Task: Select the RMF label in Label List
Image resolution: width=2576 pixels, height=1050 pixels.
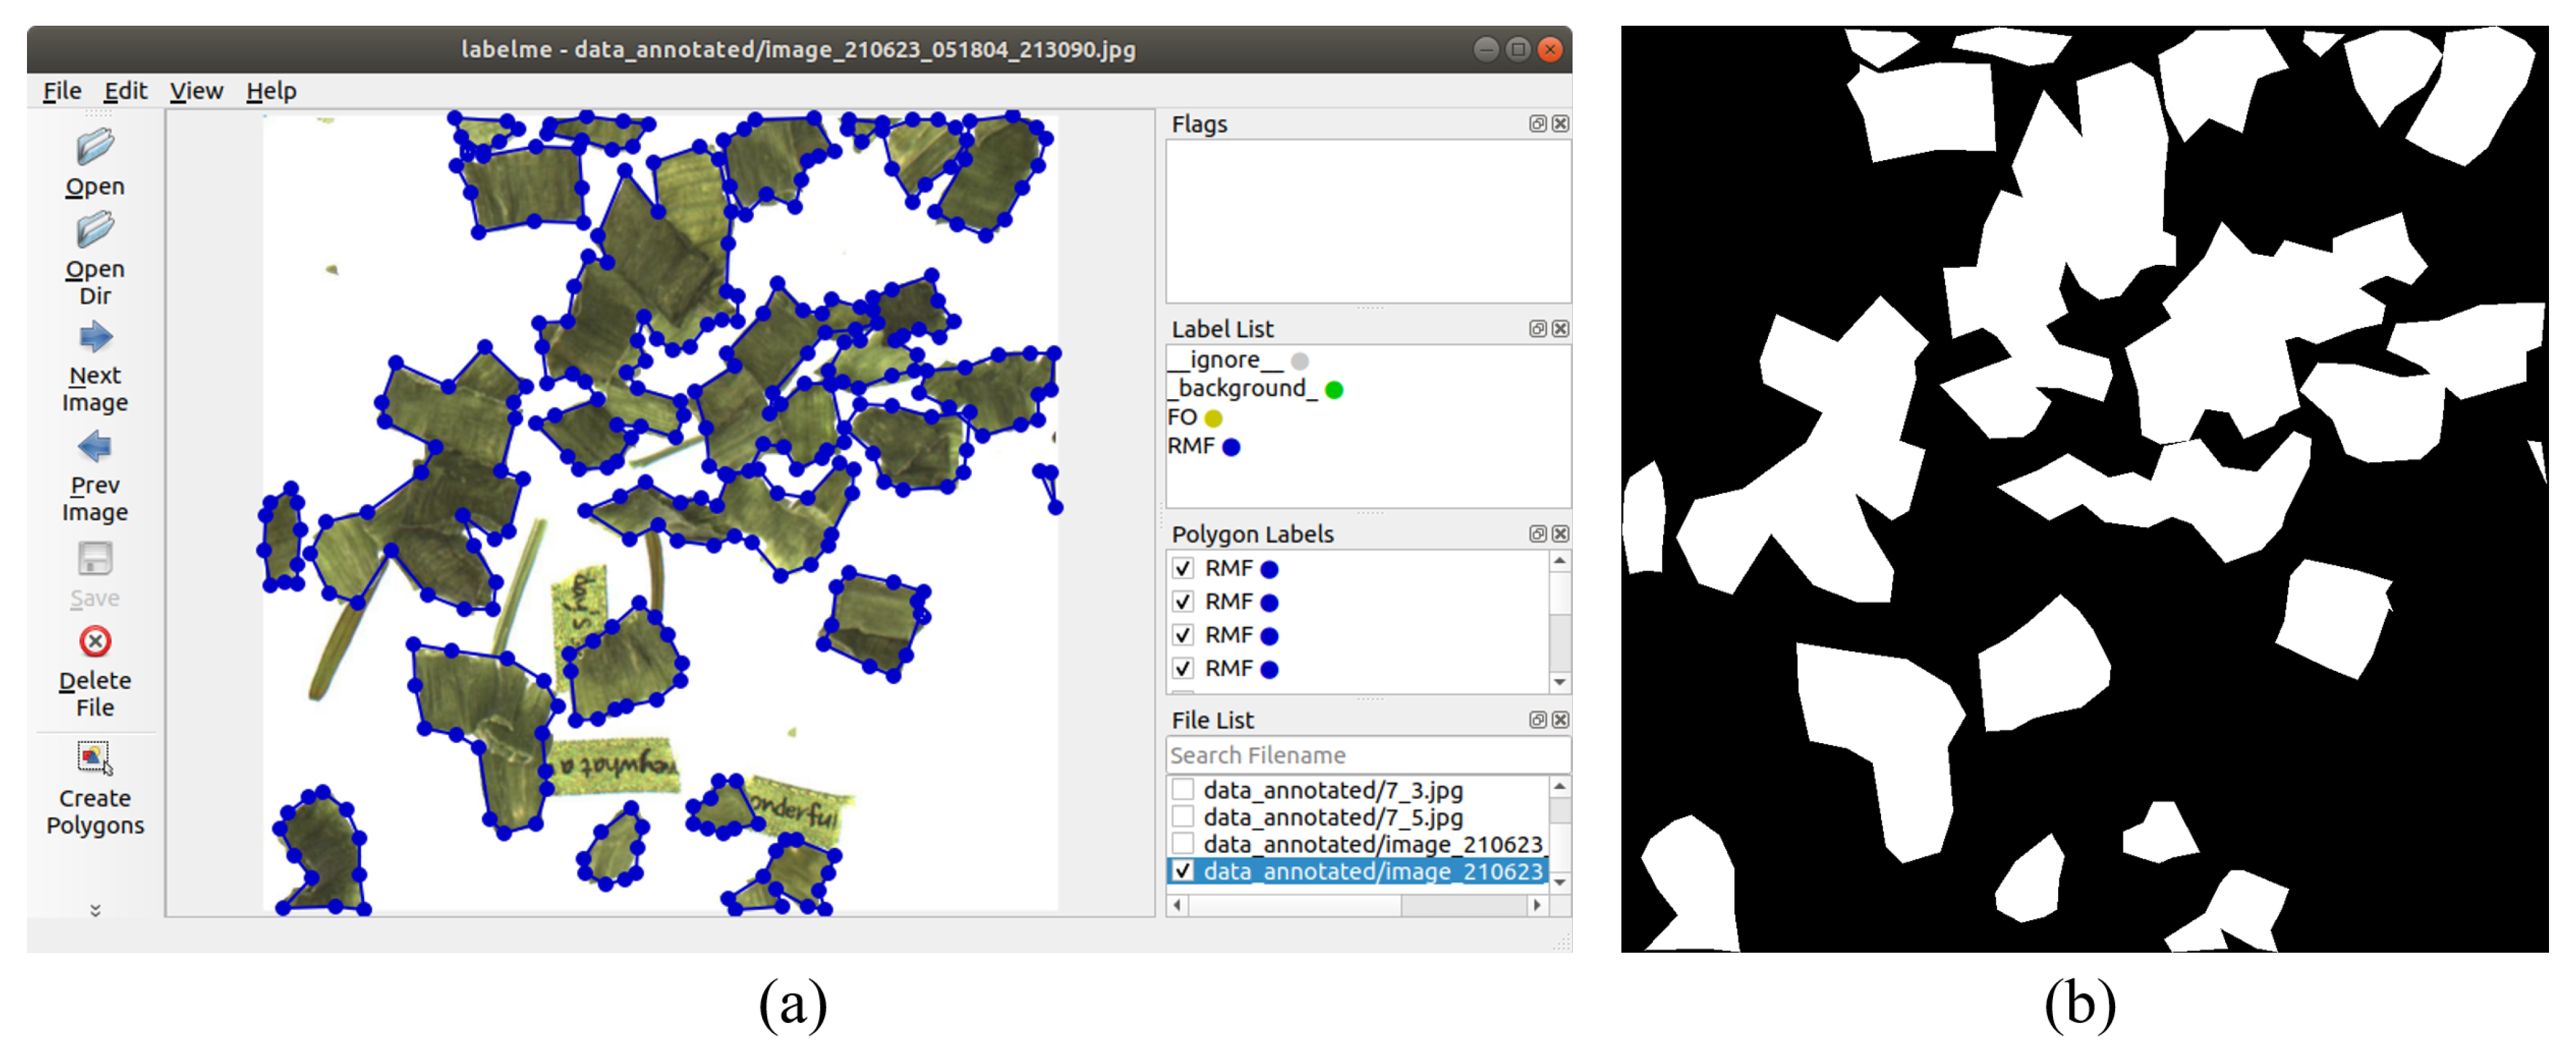Action: pos(1191,446)
